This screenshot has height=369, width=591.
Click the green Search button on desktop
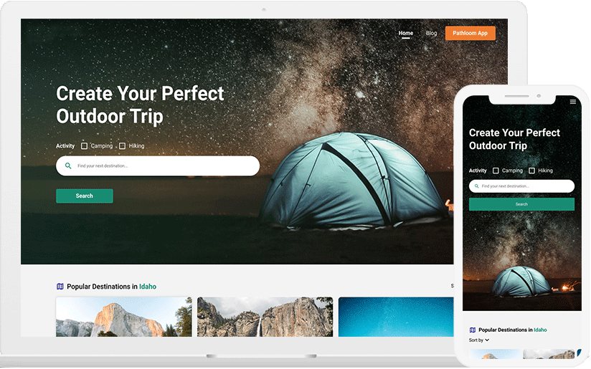pos(85,196)
